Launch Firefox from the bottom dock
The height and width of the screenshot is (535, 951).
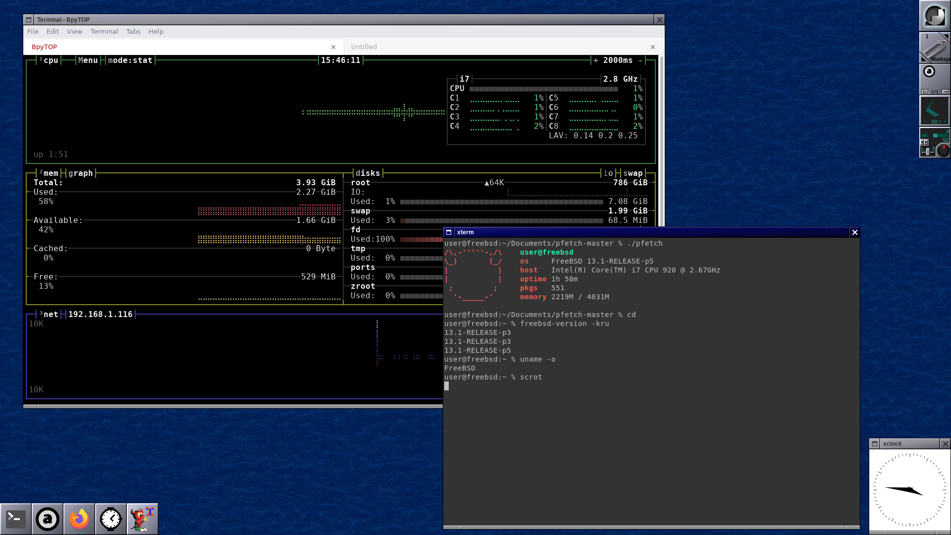pyautogui.click(x=79, y=519)
